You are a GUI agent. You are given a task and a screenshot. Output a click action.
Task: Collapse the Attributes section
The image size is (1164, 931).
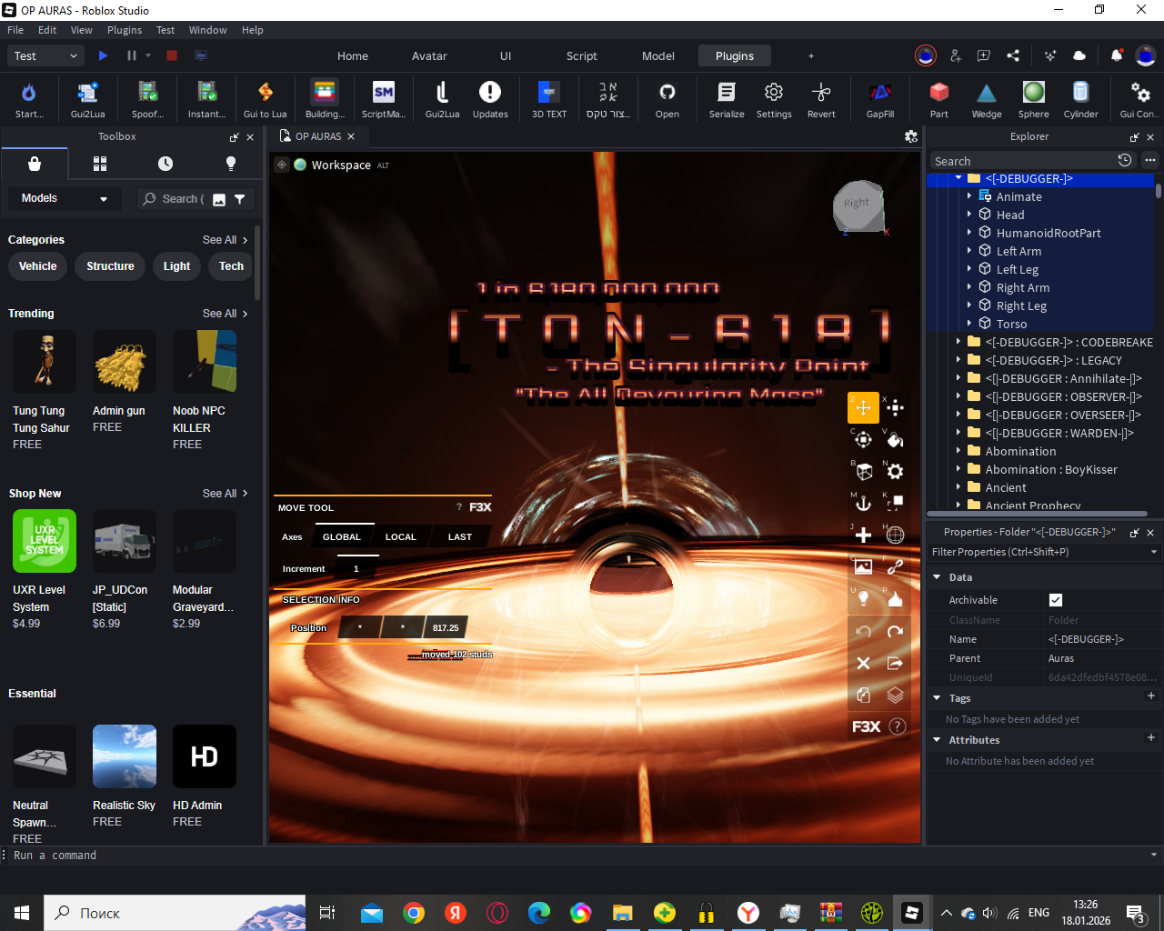pyautogui.click(x=937, y=740)
